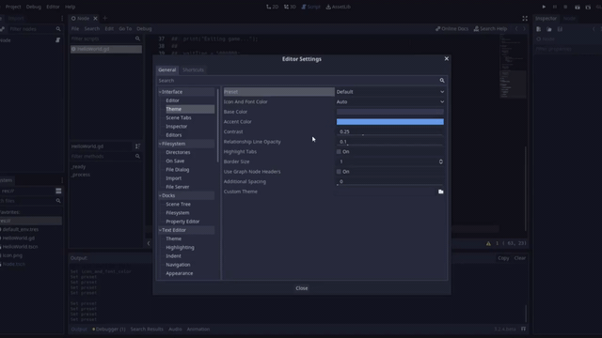Screen dimensions: 602x338
Task: Open the AssetLib workspace
Action: 339,7
